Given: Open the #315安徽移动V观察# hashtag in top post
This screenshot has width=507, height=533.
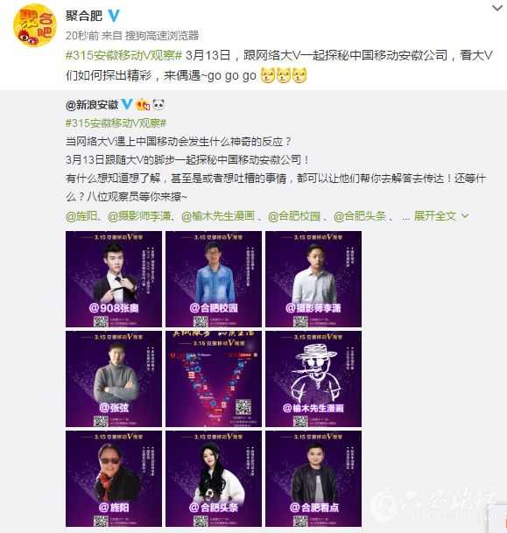Looking at the screenshot, I should (123, 55).
